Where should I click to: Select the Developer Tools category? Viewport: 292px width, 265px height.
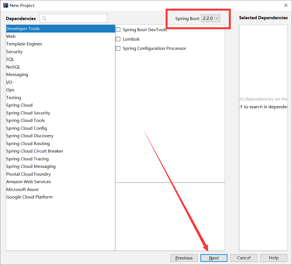[60, 29]
